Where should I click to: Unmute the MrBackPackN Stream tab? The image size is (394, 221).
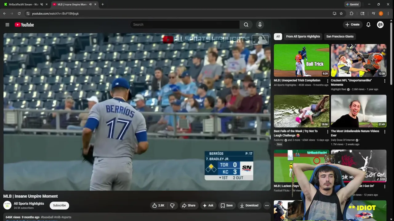42,4
